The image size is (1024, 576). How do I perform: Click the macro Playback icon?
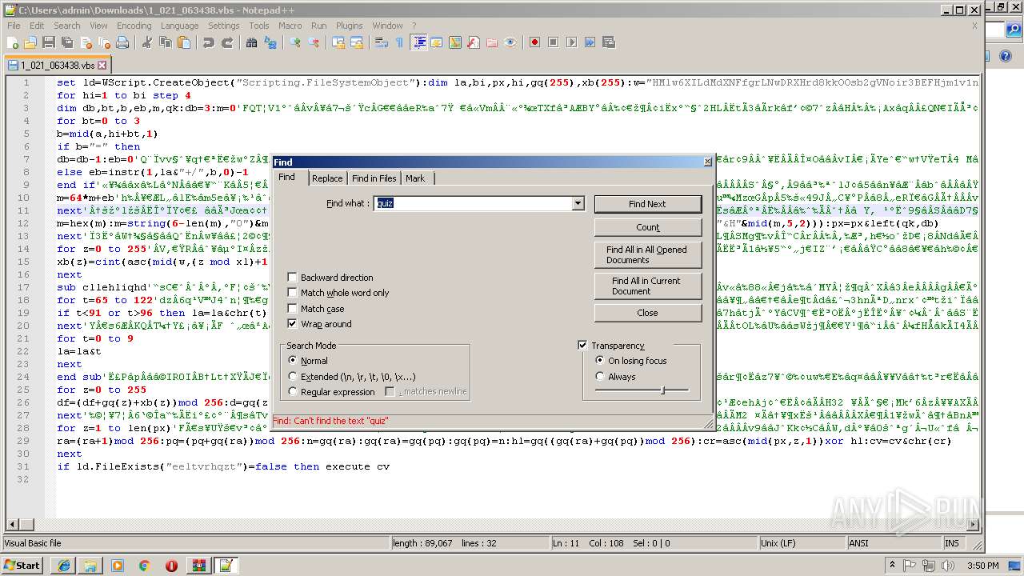point(571,42)
